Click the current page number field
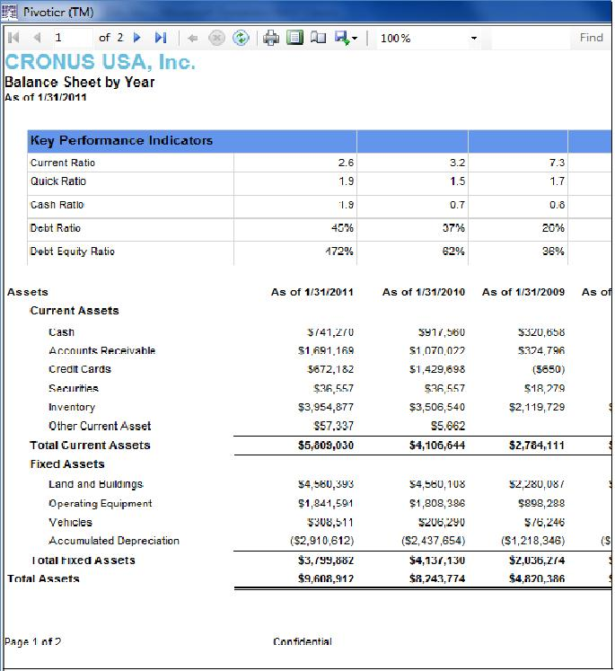Viewport: 615px width, 671px height. 73,38
